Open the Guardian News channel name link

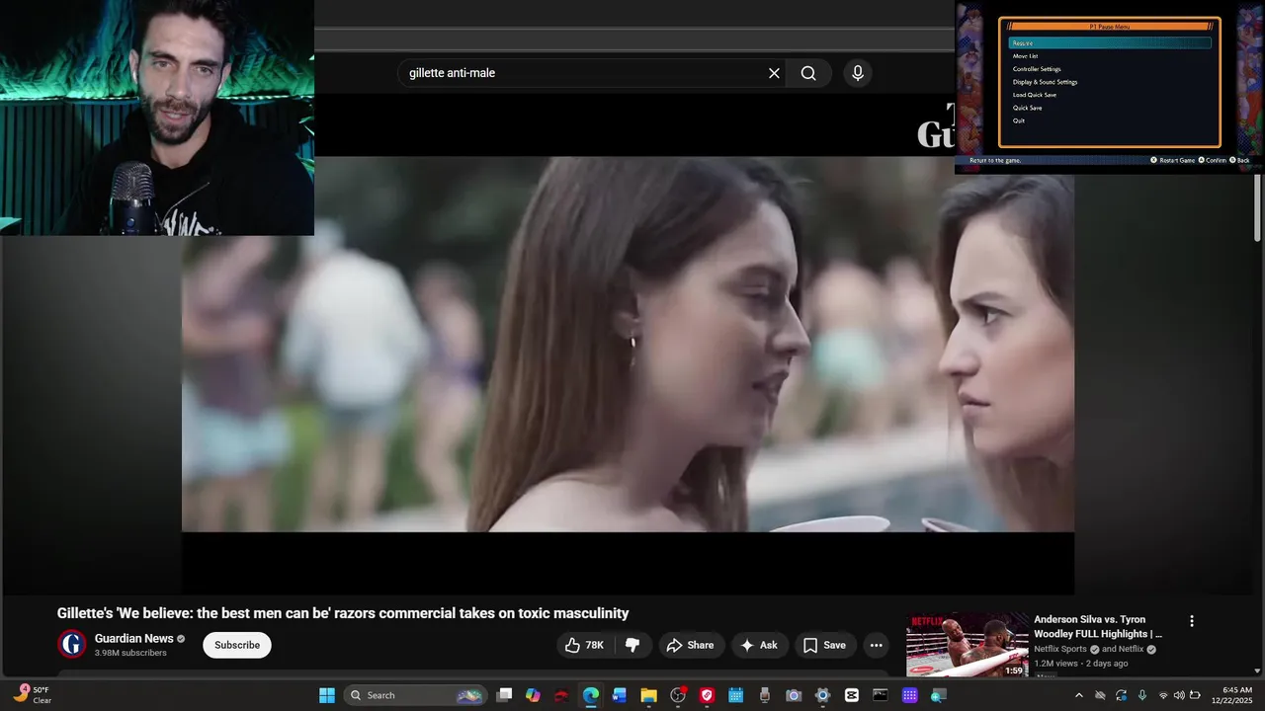(x=133, y=639)
